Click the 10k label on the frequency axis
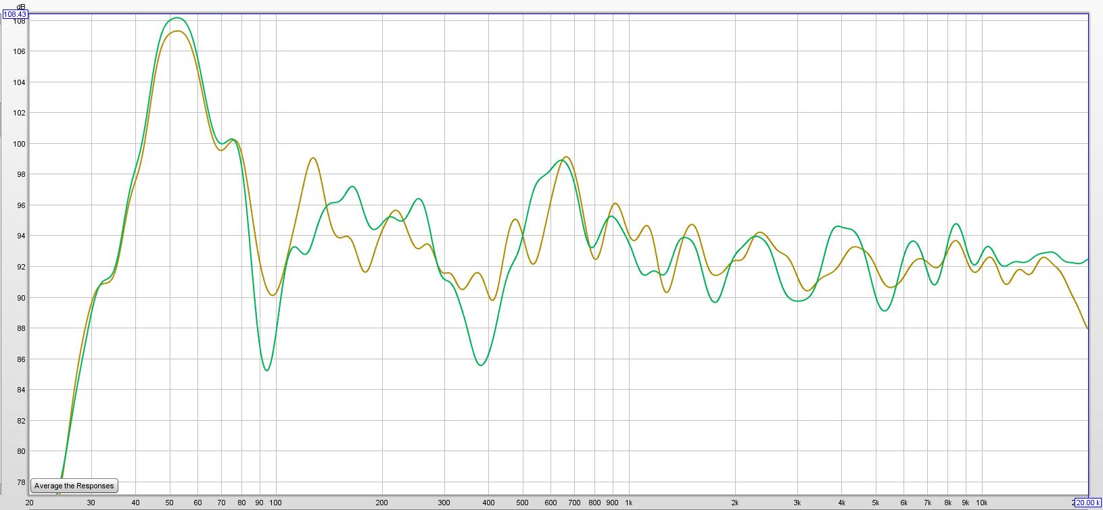Screen dimensions: 1103x510 pyautogui.click(x=982, y=503)
